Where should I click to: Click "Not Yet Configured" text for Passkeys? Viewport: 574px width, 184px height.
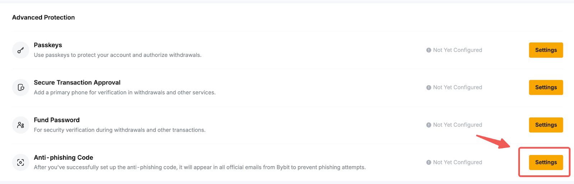457,50
